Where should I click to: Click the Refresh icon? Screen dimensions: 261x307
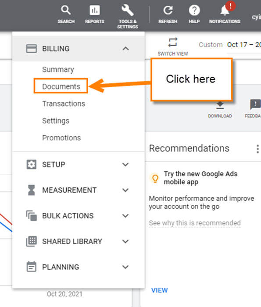pyautogui.click(x=168, y=10)
